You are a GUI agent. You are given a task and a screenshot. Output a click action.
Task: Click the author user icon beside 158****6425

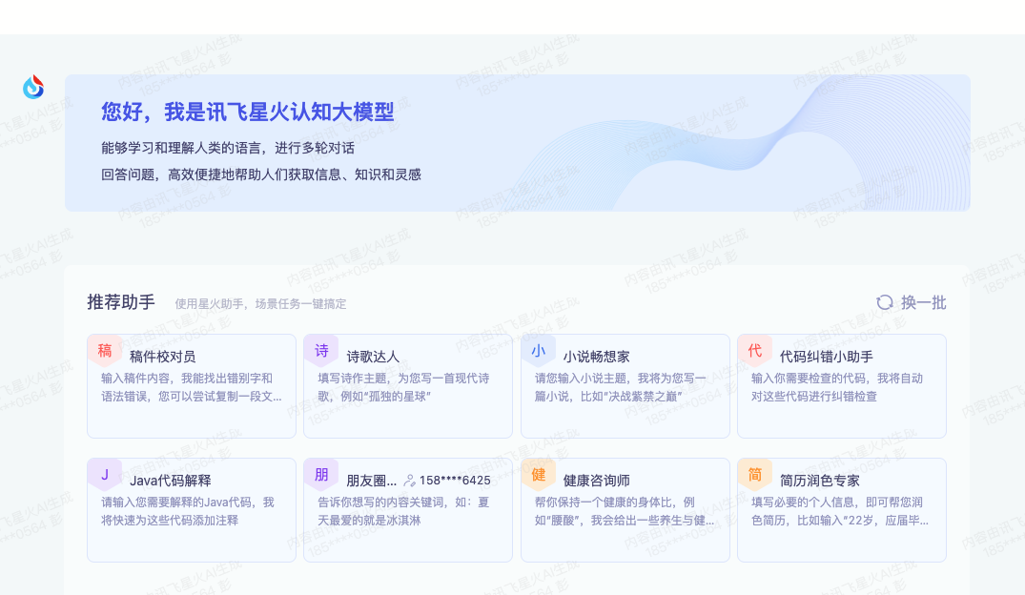(x=409, y=481)
